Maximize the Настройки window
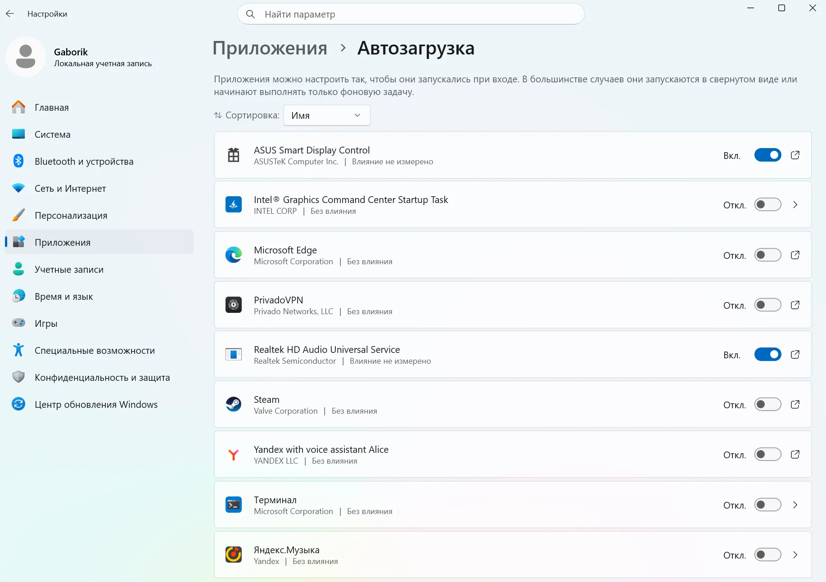 pos(781,8)
